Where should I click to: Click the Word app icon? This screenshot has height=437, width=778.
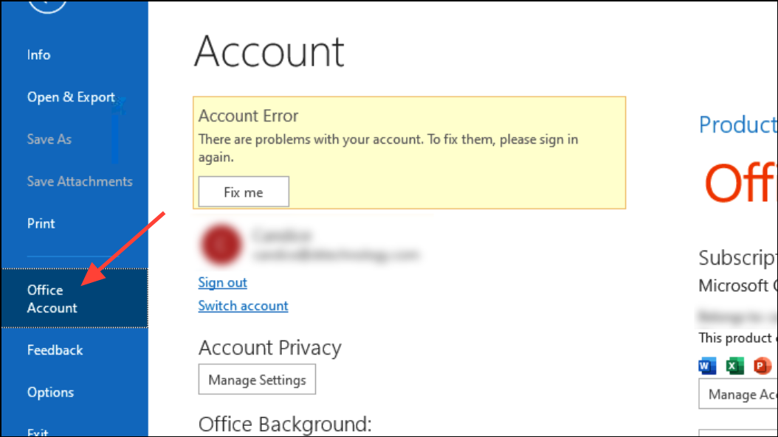coord(707,366)
